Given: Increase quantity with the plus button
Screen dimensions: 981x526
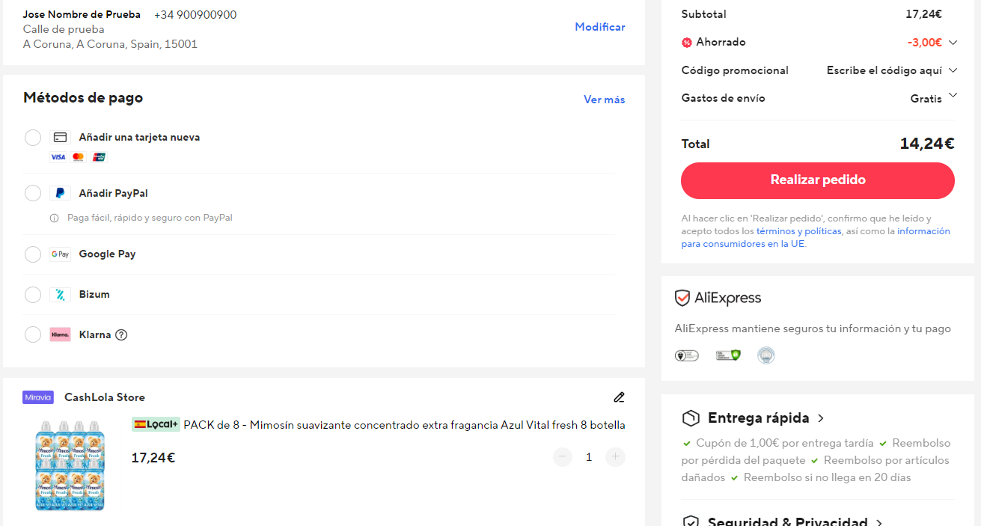Looking at the screenshot, I should [616, 457].
